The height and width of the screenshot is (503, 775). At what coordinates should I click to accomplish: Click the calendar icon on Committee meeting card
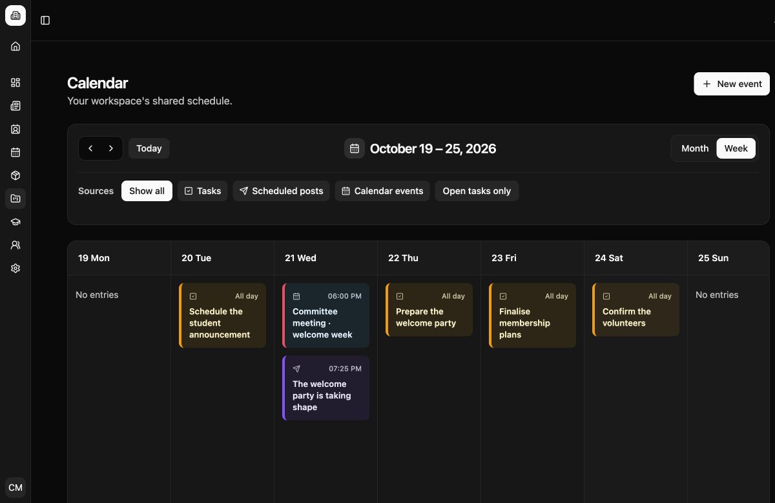coord(296,297)
